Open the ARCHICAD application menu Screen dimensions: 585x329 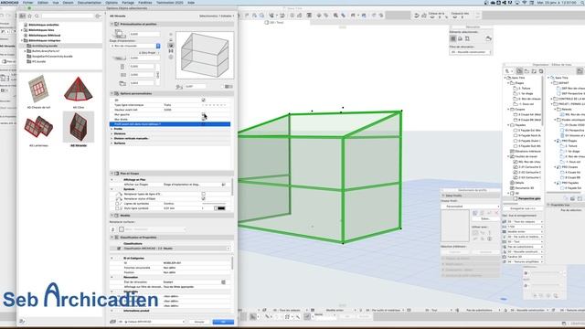point(9,2)
